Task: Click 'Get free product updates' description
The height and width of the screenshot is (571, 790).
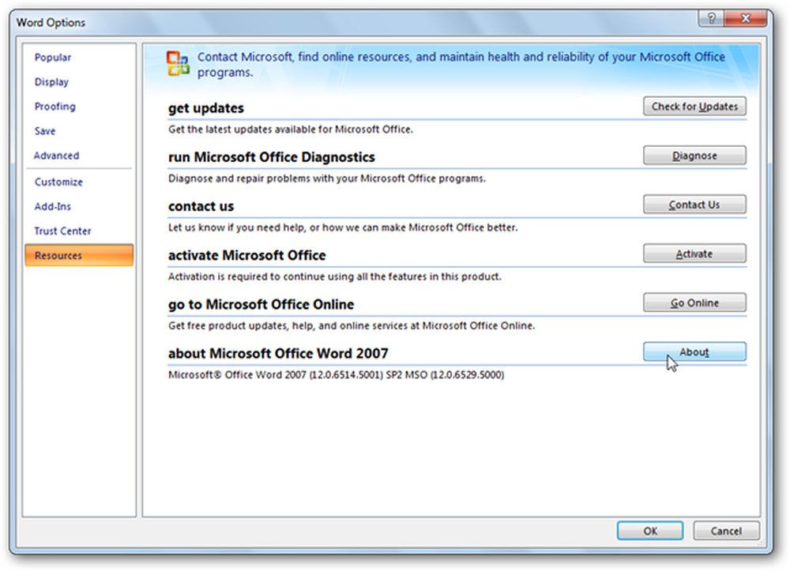Action: pyautogui.click(x=352, y=326)
